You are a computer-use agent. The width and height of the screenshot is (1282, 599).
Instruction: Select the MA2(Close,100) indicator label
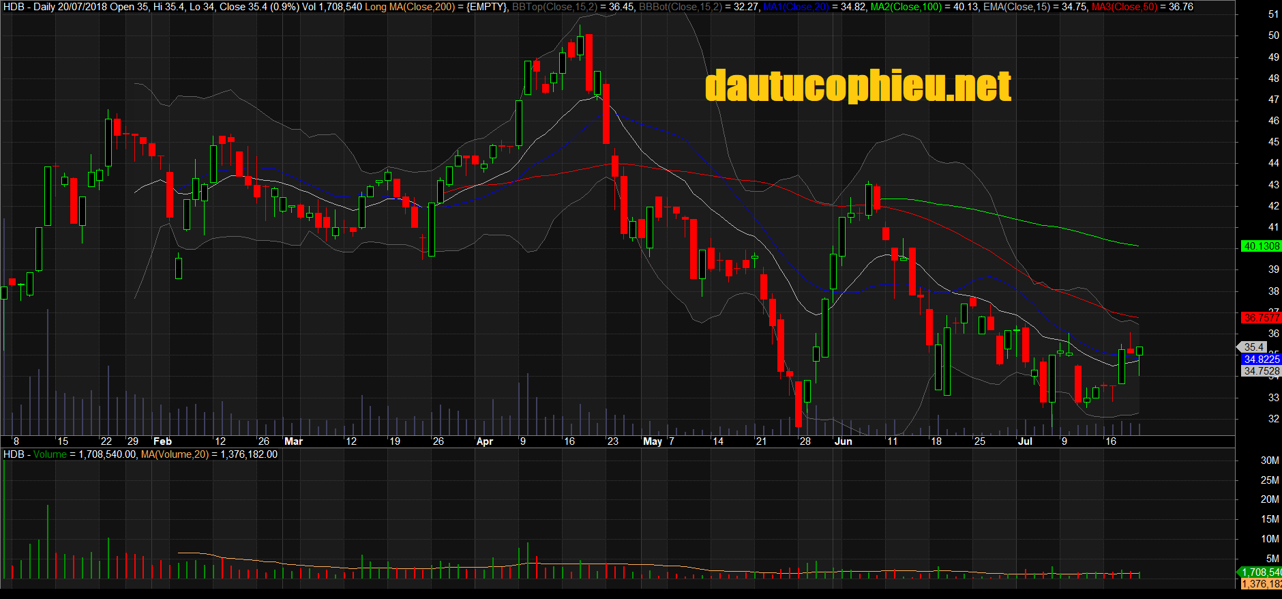click(x=906, y=7)
